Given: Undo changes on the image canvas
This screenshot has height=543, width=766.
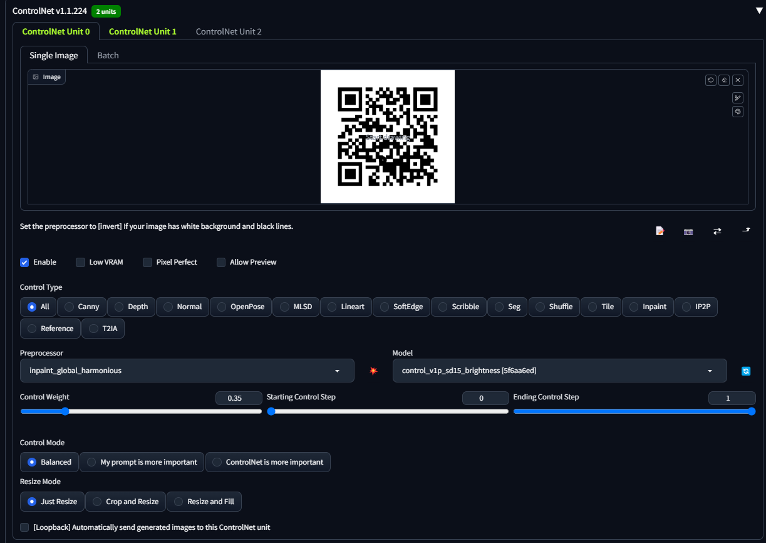Looking at the screenshot, I should 710,80.
